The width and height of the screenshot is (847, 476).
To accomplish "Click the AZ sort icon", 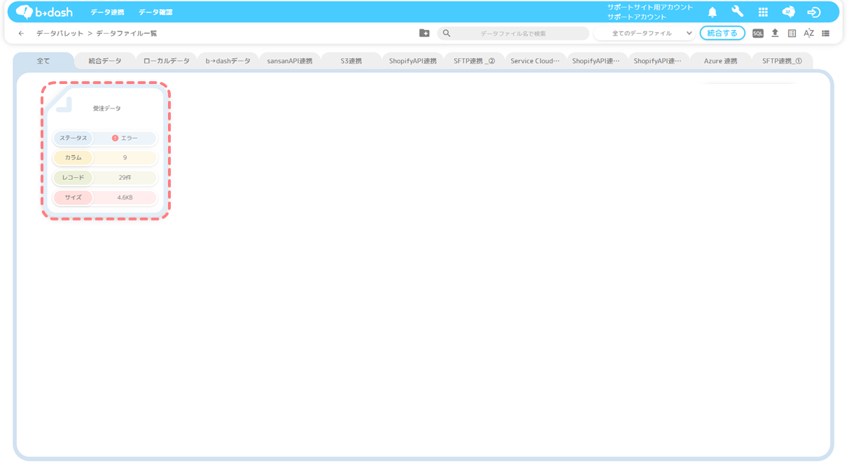I will pos(808,33).
